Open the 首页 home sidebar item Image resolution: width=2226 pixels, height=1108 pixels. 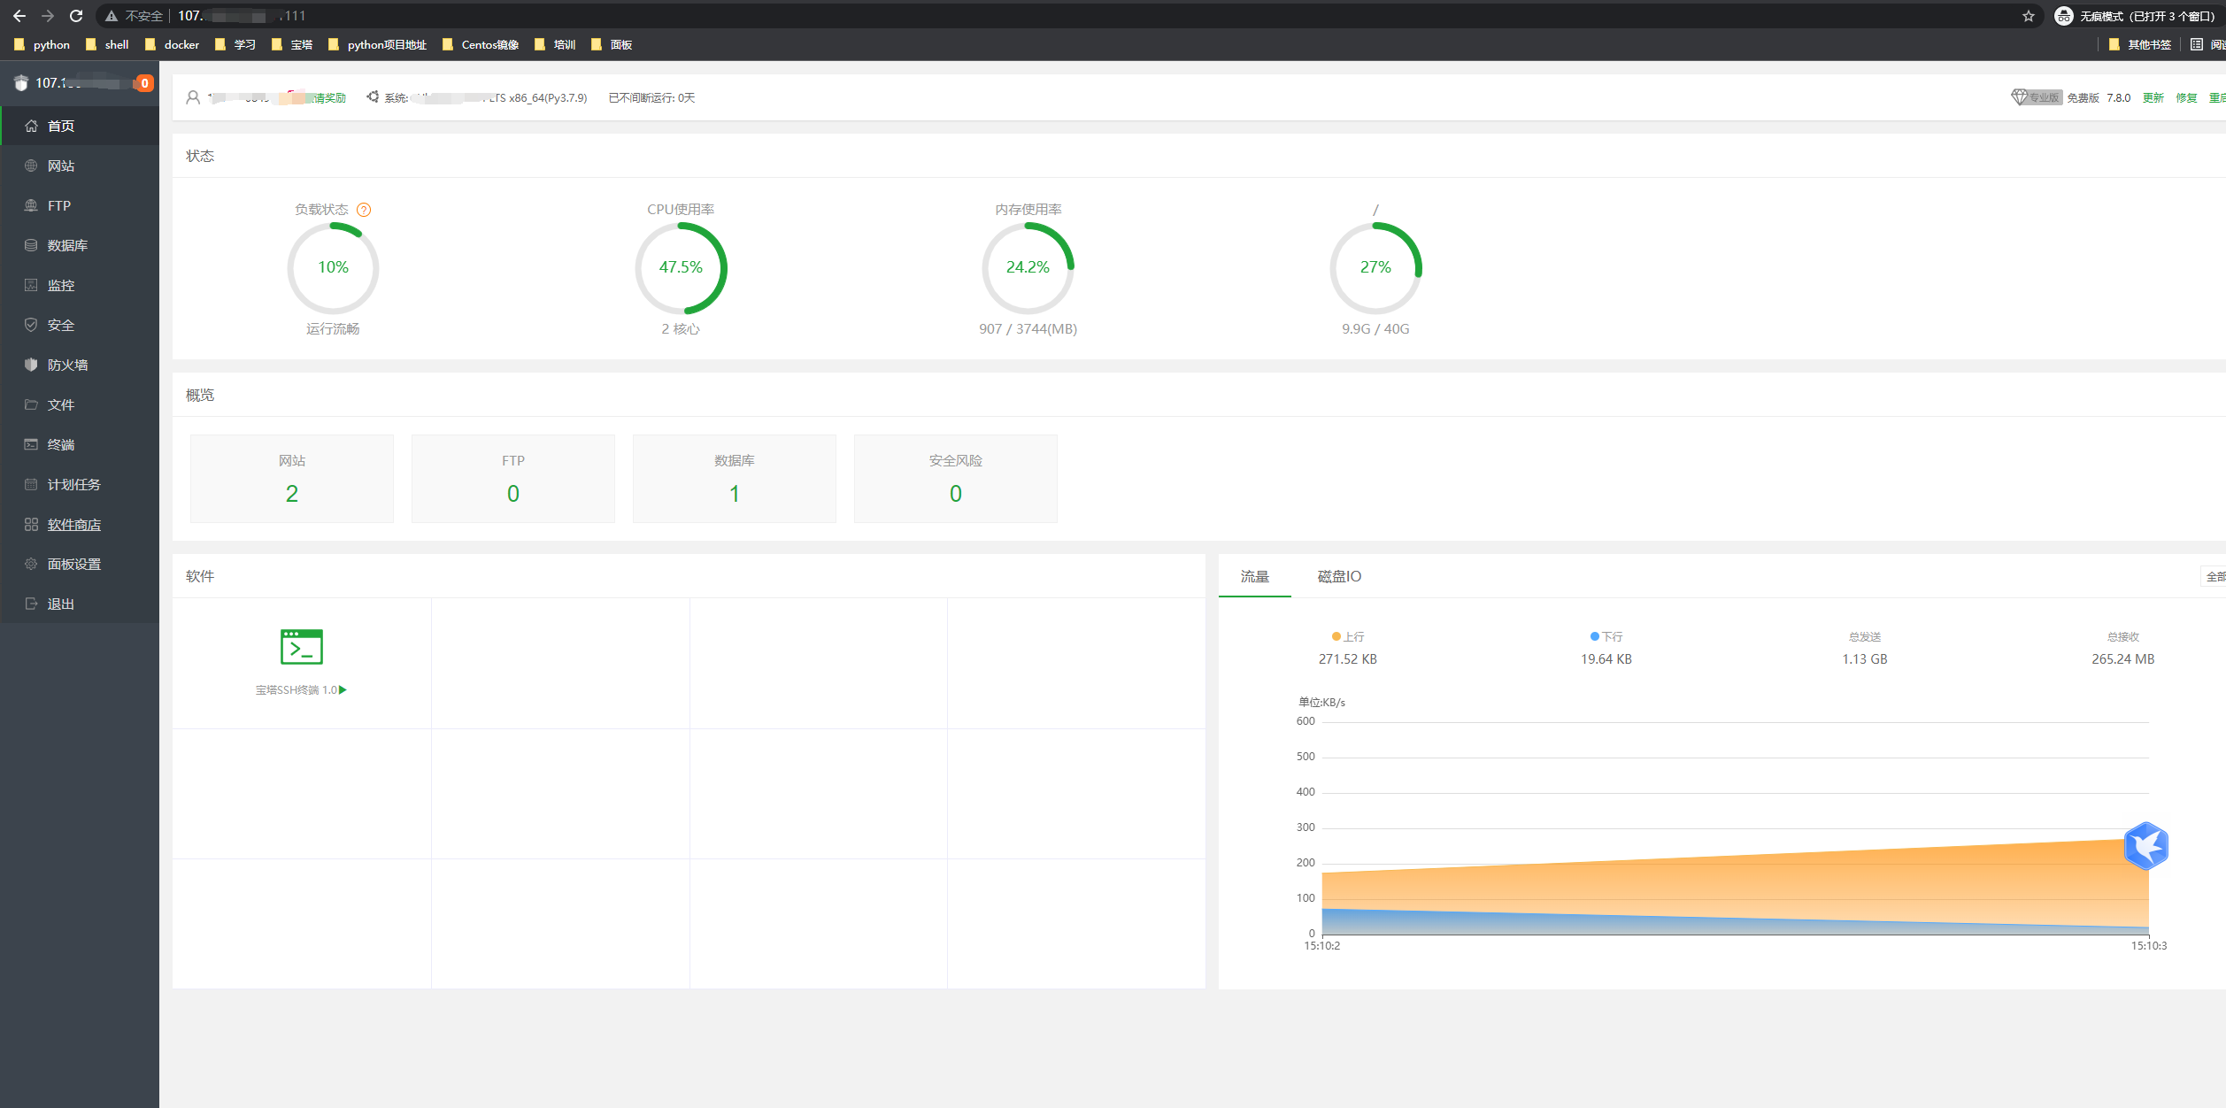80,126
